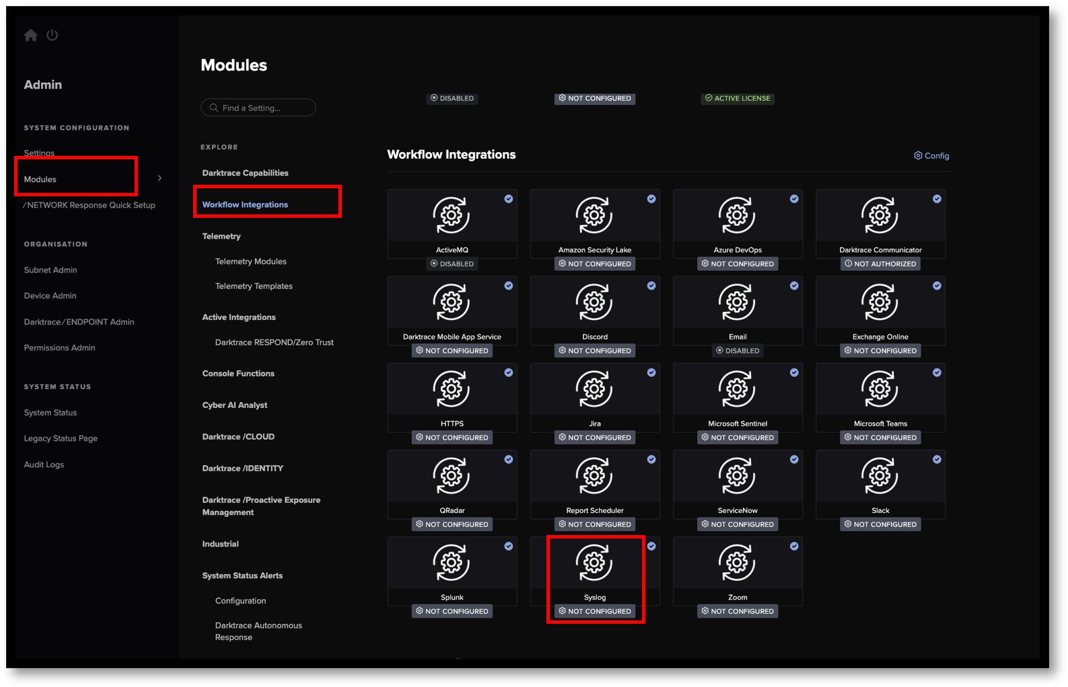Image resolution: width=1068 pixels, height=687 pixels.
Task: Select Darktrace /CLOUD category
Action: click(x=238, y=437)
